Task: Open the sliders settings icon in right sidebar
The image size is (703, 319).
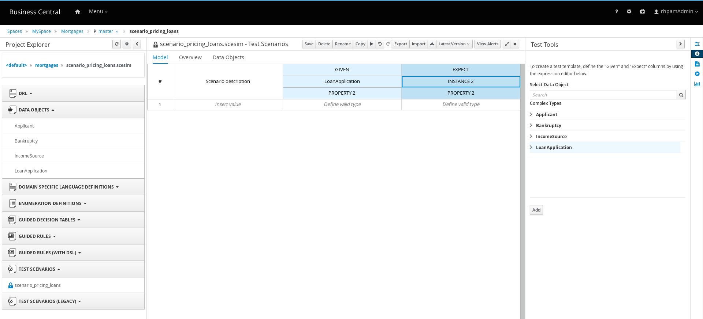Action: pos(697,44)
